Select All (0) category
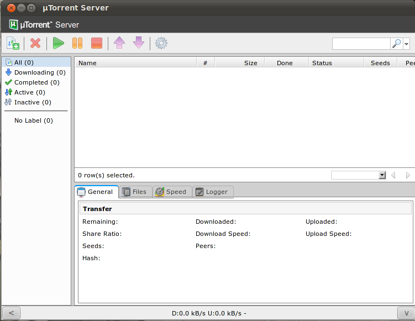415x321 pixels. 36,62
